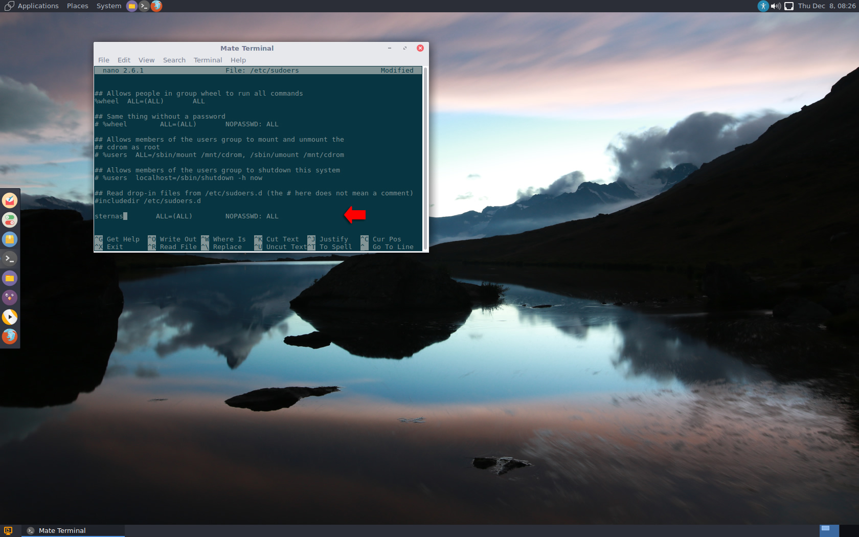
Task: Click the 'Modified' status in nano header
Action: 397,71
